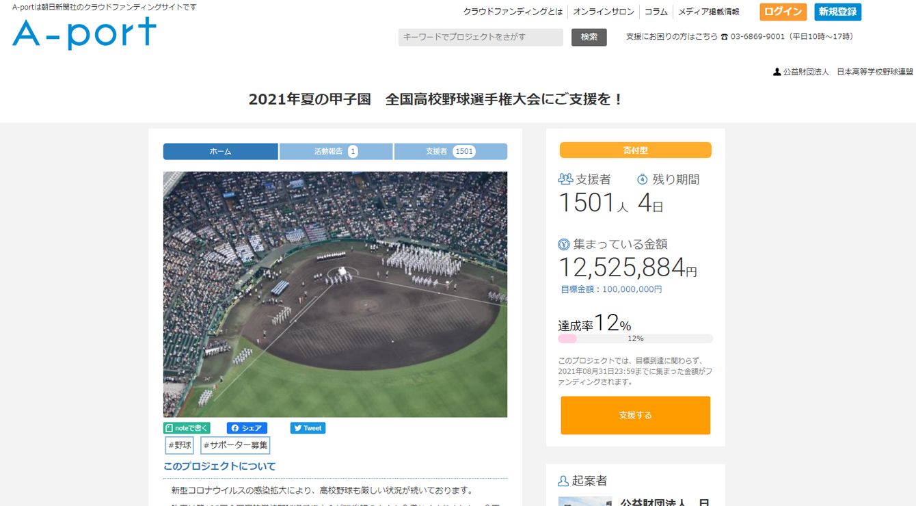
Task: Switch to the 活動報告 tab
Action: [x=336, y=151]
